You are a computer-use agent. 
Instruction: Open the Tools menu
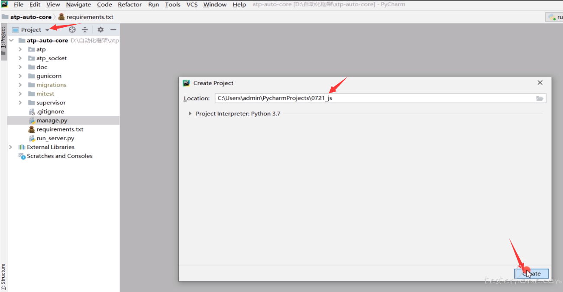point(173,4)
